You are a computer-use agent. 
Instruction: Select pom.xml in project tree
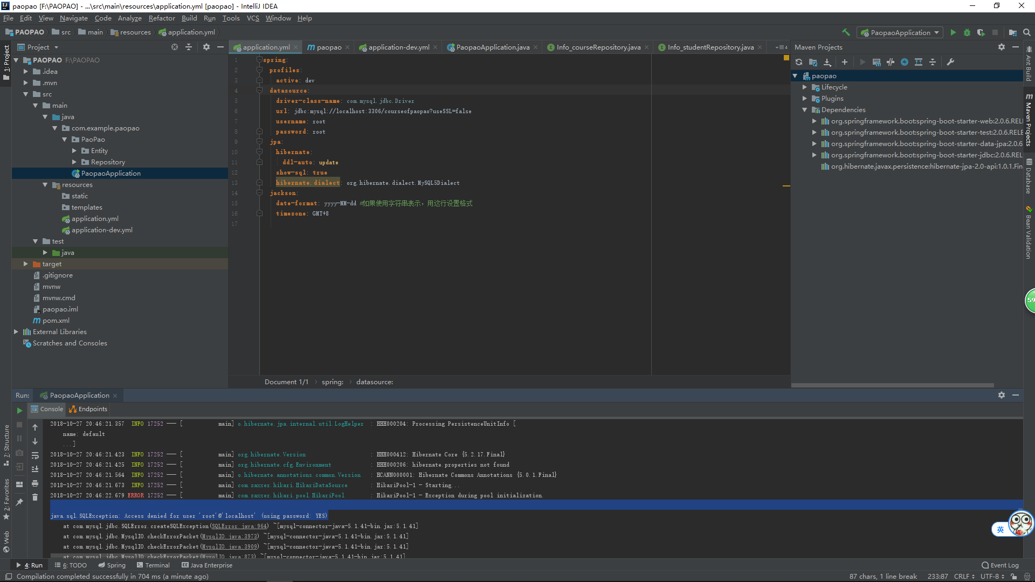[56, 321]
